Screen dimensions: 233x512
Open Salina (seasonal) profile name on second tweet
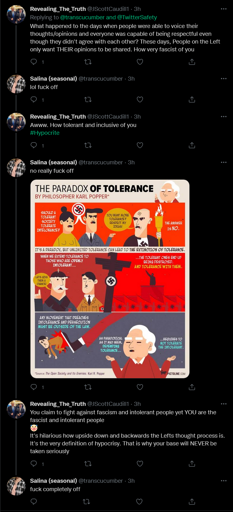coord(54,79)
